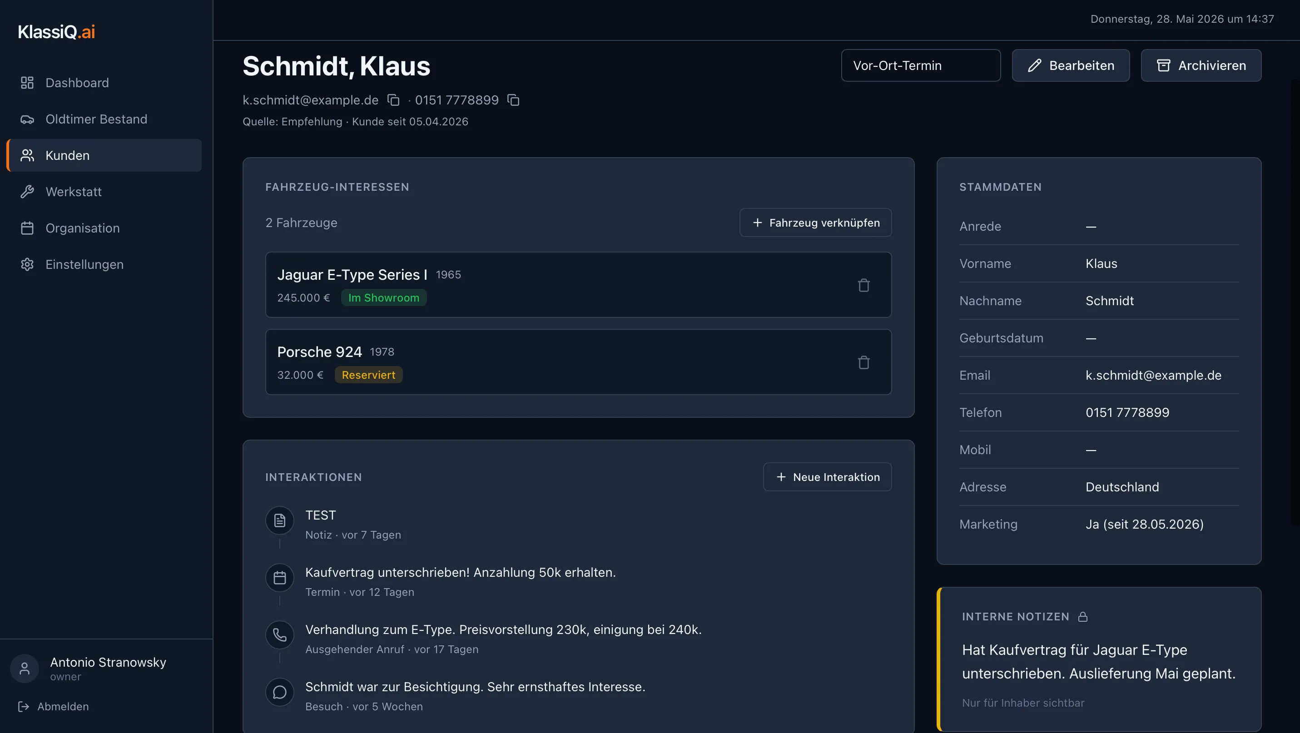Click Neue Interaktion button
Screen dimensions: 1300x733
tap(827, 477)
